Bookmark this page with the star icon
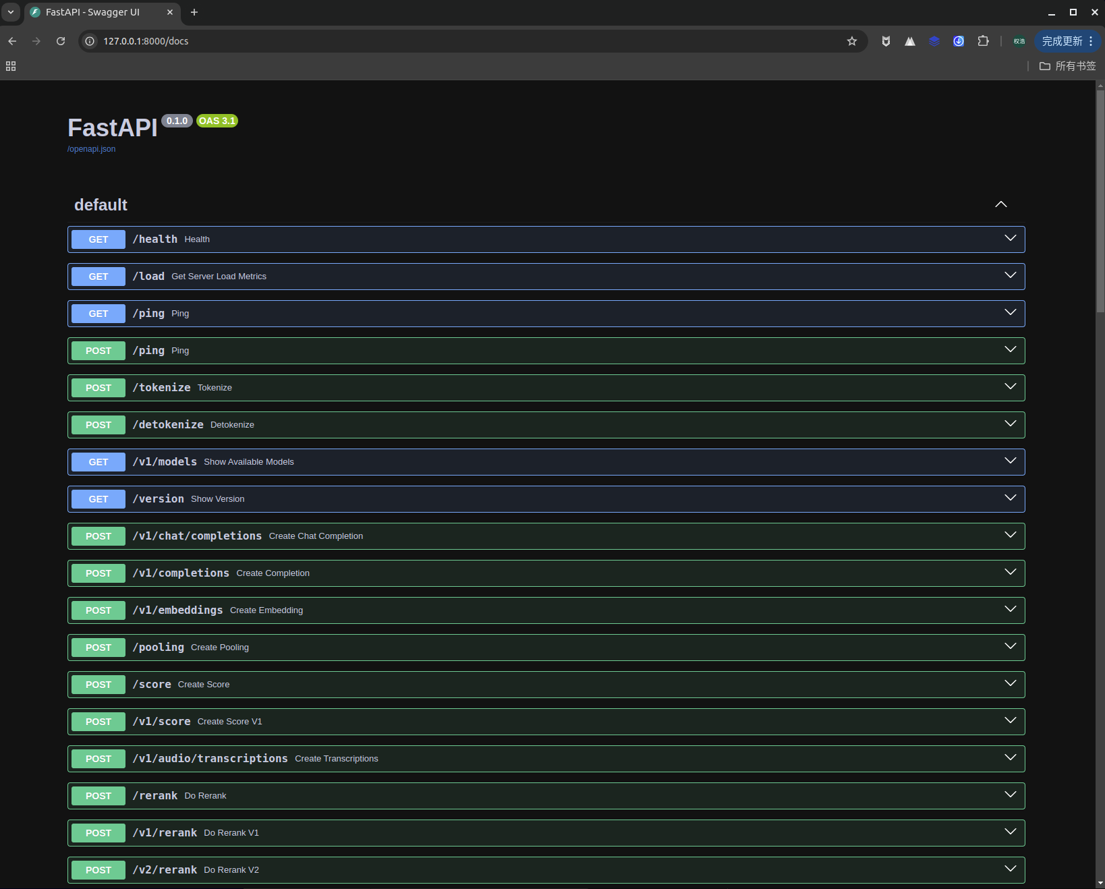 point(852,41)
